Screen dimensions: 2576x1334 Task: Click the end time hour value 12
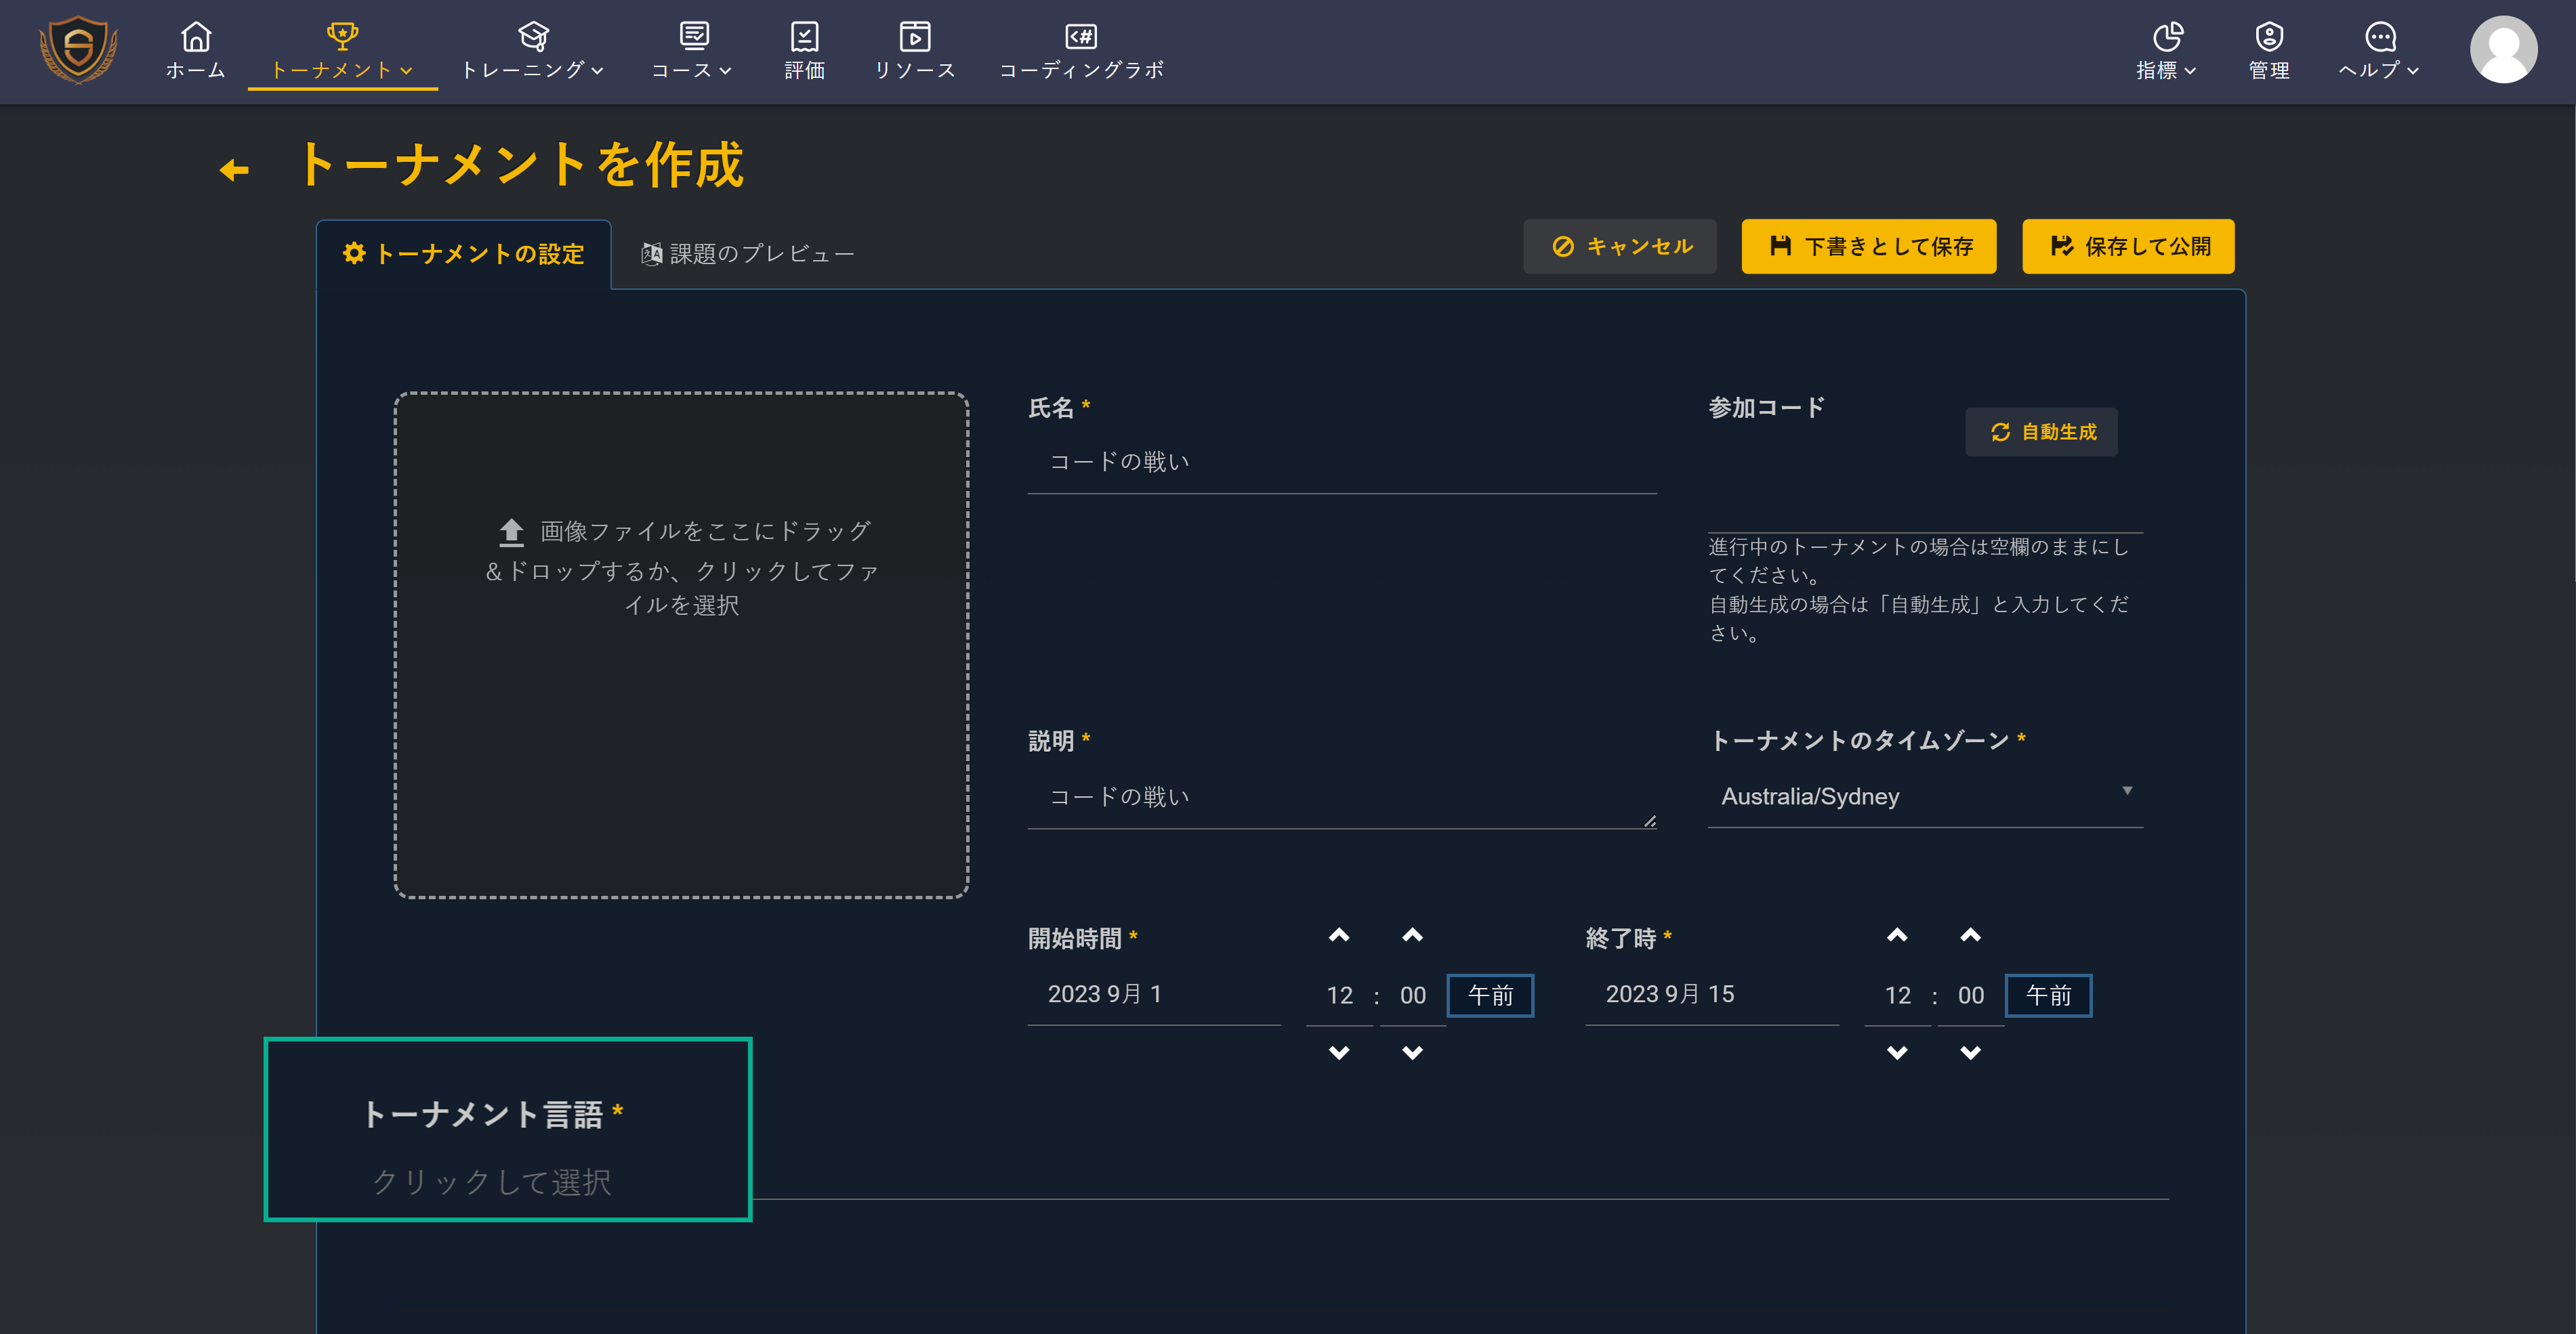(1897, 995)
